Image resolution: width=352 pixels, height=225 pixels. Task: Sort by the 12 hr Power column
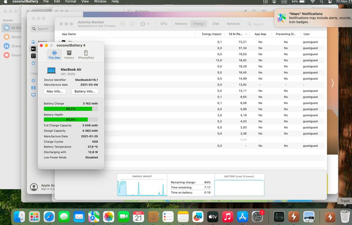(238, 34)
